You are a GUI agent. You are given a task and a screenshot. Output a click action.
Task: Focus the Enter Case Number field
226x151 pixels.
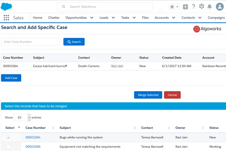(30, 42)
